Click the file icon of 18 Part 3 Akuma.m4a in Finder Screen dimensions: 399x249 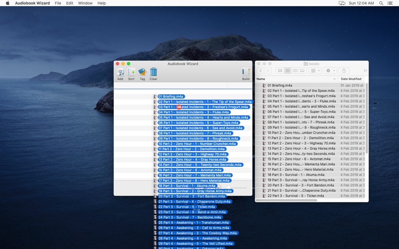tap(264, 175)
